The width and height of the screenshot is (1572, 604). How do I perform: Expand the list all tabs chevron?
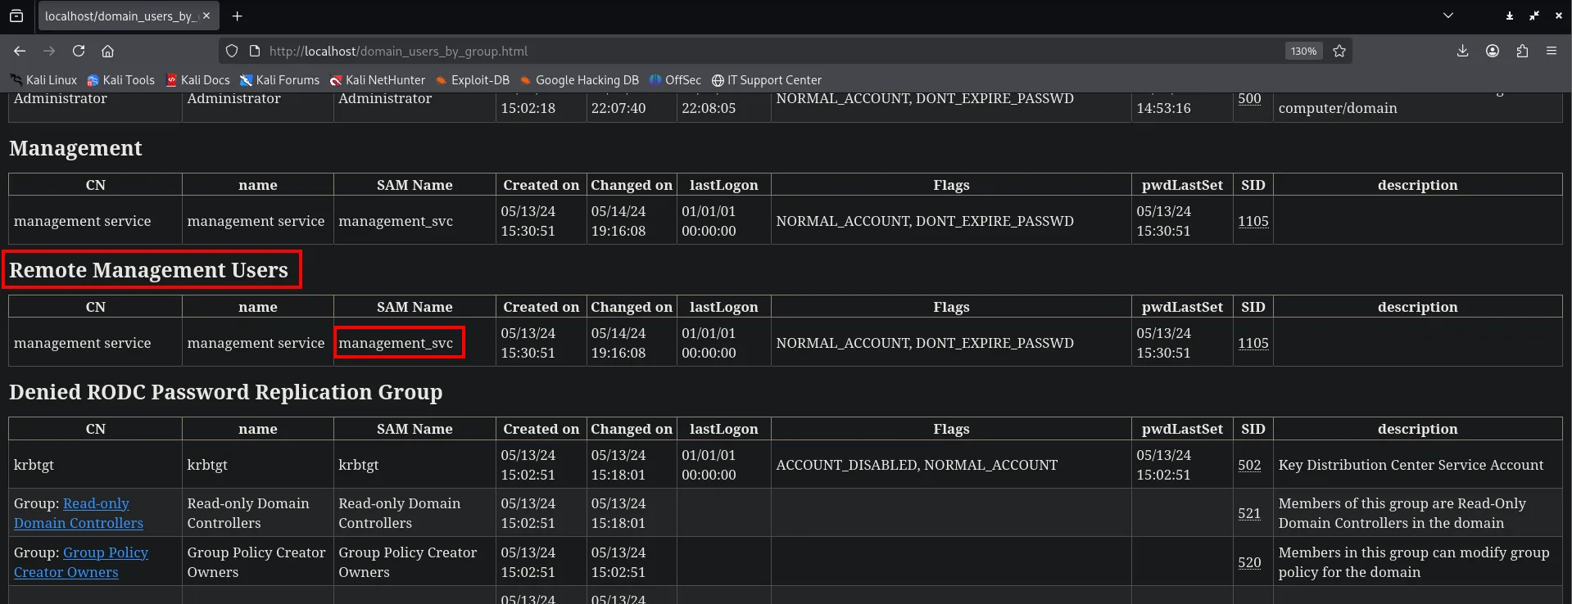pyautogui.click(x=1448, y=16)
